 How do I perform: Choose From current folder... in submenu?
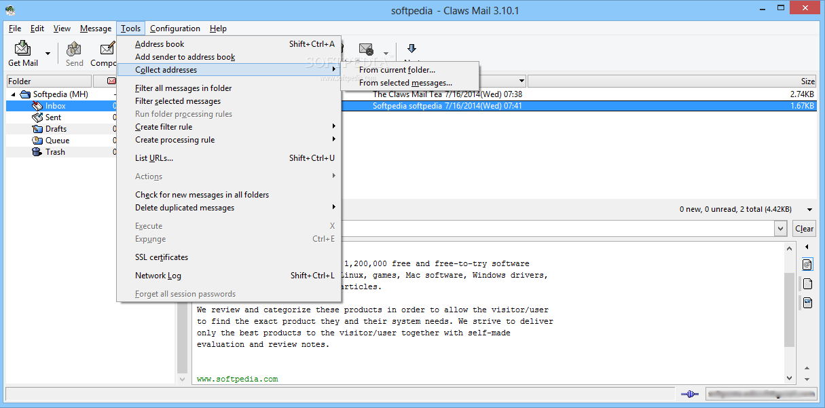pyautogui.click(x=409, y=70)
